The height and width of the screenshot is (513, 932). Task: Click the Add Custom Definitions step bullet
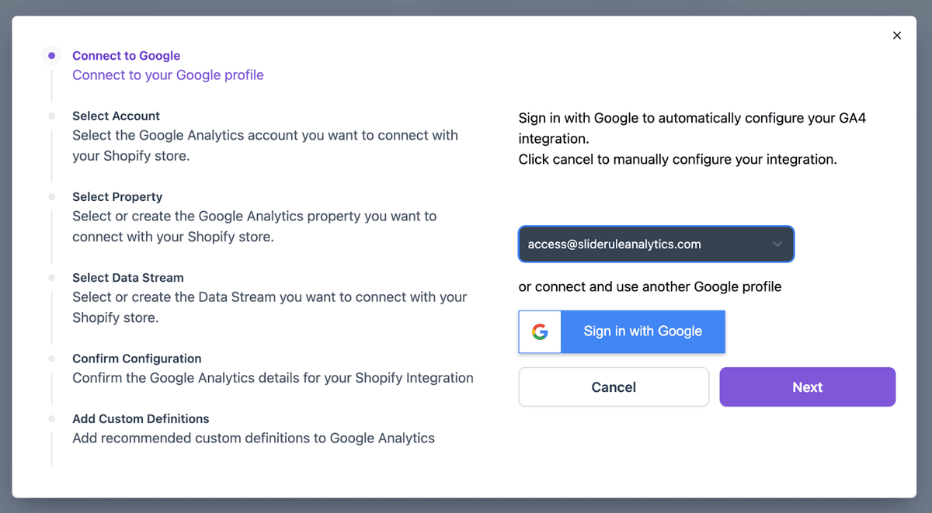tap(51, 418)
